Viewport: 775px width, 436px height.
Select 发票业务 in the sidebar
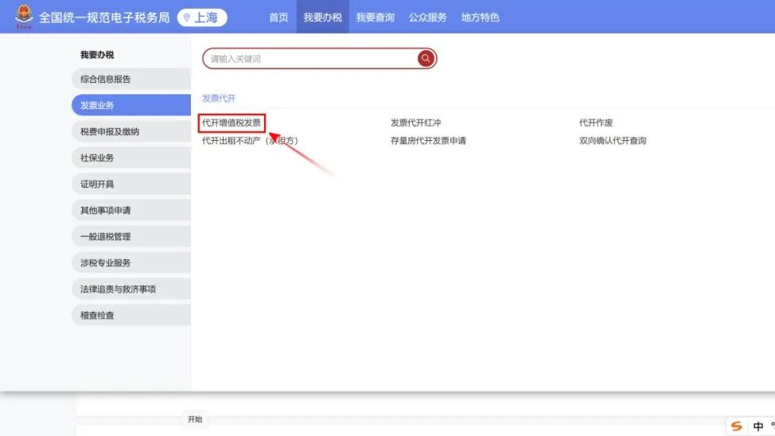pos(131,105)
